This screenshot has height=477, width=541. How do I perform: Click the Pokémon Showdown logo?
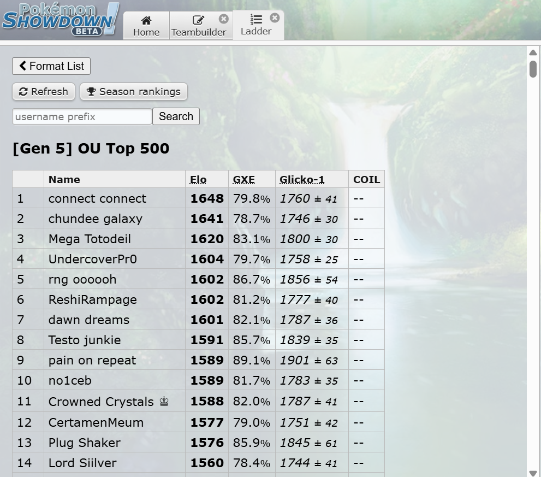[x=60, y=20]
